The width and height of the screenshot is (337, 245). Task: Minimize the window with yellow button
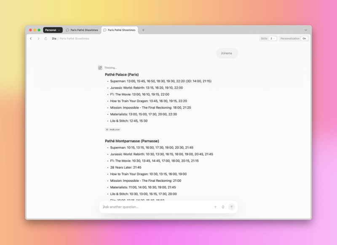tap(35, 30)
